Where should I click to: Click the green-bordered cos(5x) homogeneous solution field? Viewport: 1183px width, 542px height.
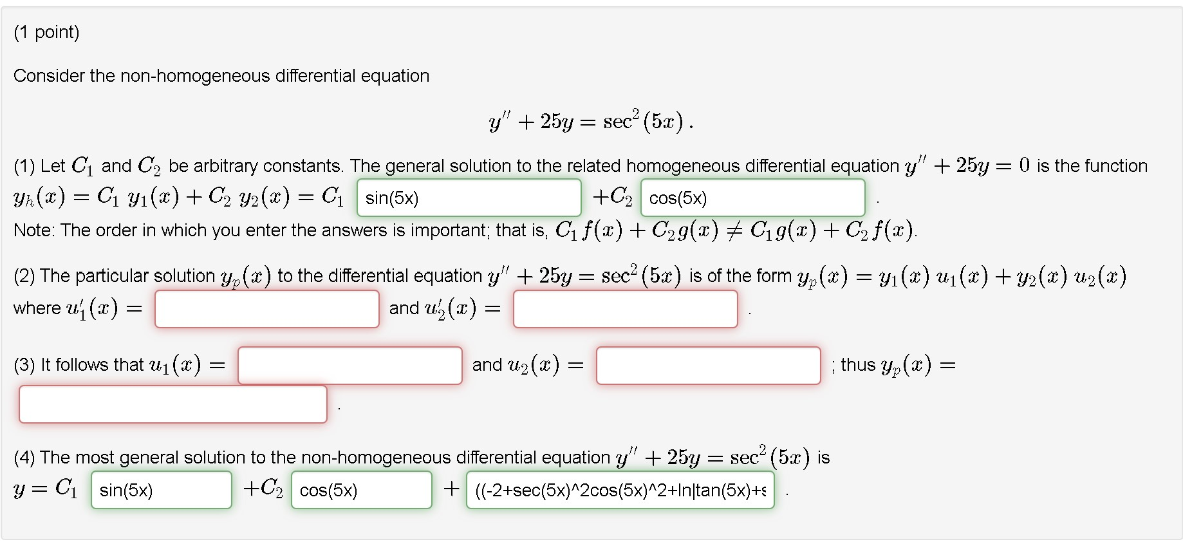coord(752,198)
